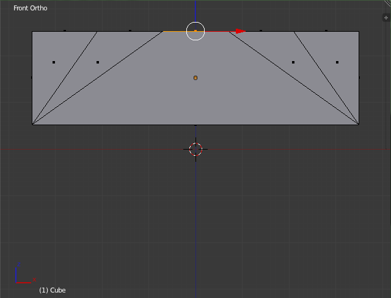Click the XZ axis orientation gizmo
This screenshot has height=298, width=391.
[x=24, y=275]
